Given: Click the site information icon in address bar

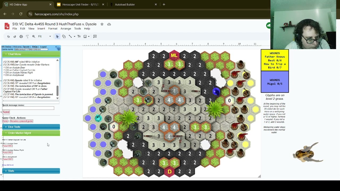Looking at the screenshot, I should pyautogui.click(x=30, y=14).
